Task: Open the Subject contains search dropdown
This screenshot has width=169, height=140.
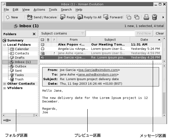Action: (x=62, y=33)
